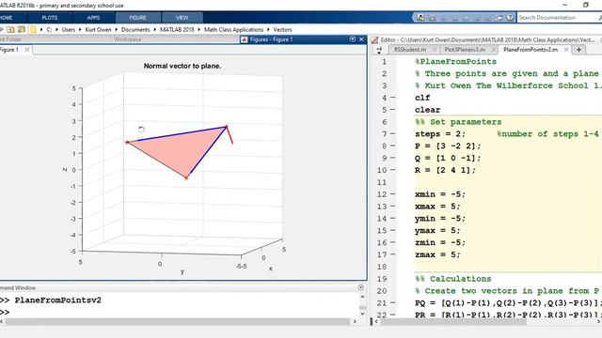
Task: Select the Workspace panel title
Action: 128,39
